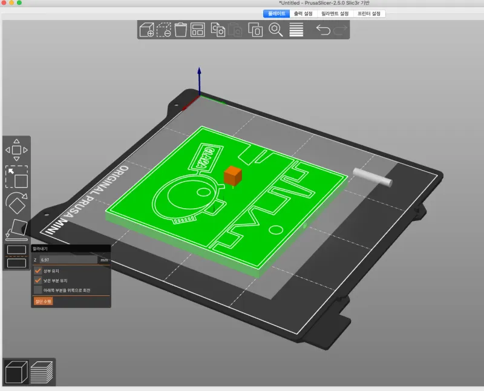Select the Rotate tool in left toolbar
Viewport: 484px width, 391px height.
click(x=17, y=203)
